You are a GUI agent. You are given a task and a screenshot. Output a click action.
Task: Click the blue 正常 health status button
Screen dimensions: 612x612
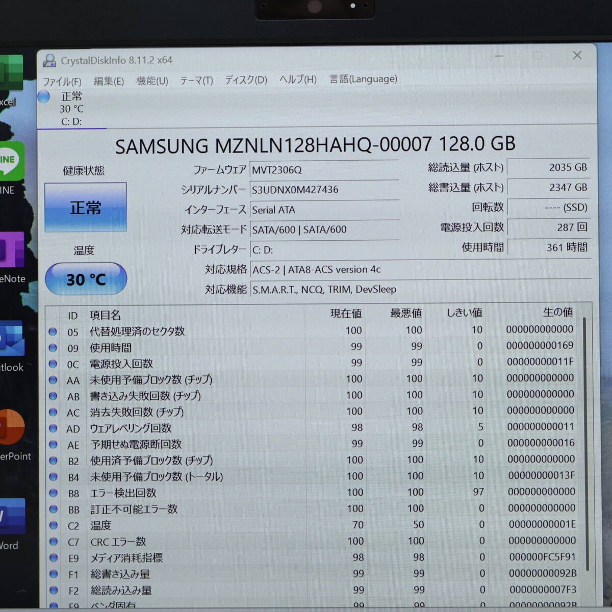pyautogui.click(x=85, y=207)
